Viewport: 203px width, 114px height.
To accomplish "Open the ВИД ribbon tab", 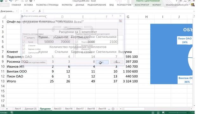I will 111,5.
